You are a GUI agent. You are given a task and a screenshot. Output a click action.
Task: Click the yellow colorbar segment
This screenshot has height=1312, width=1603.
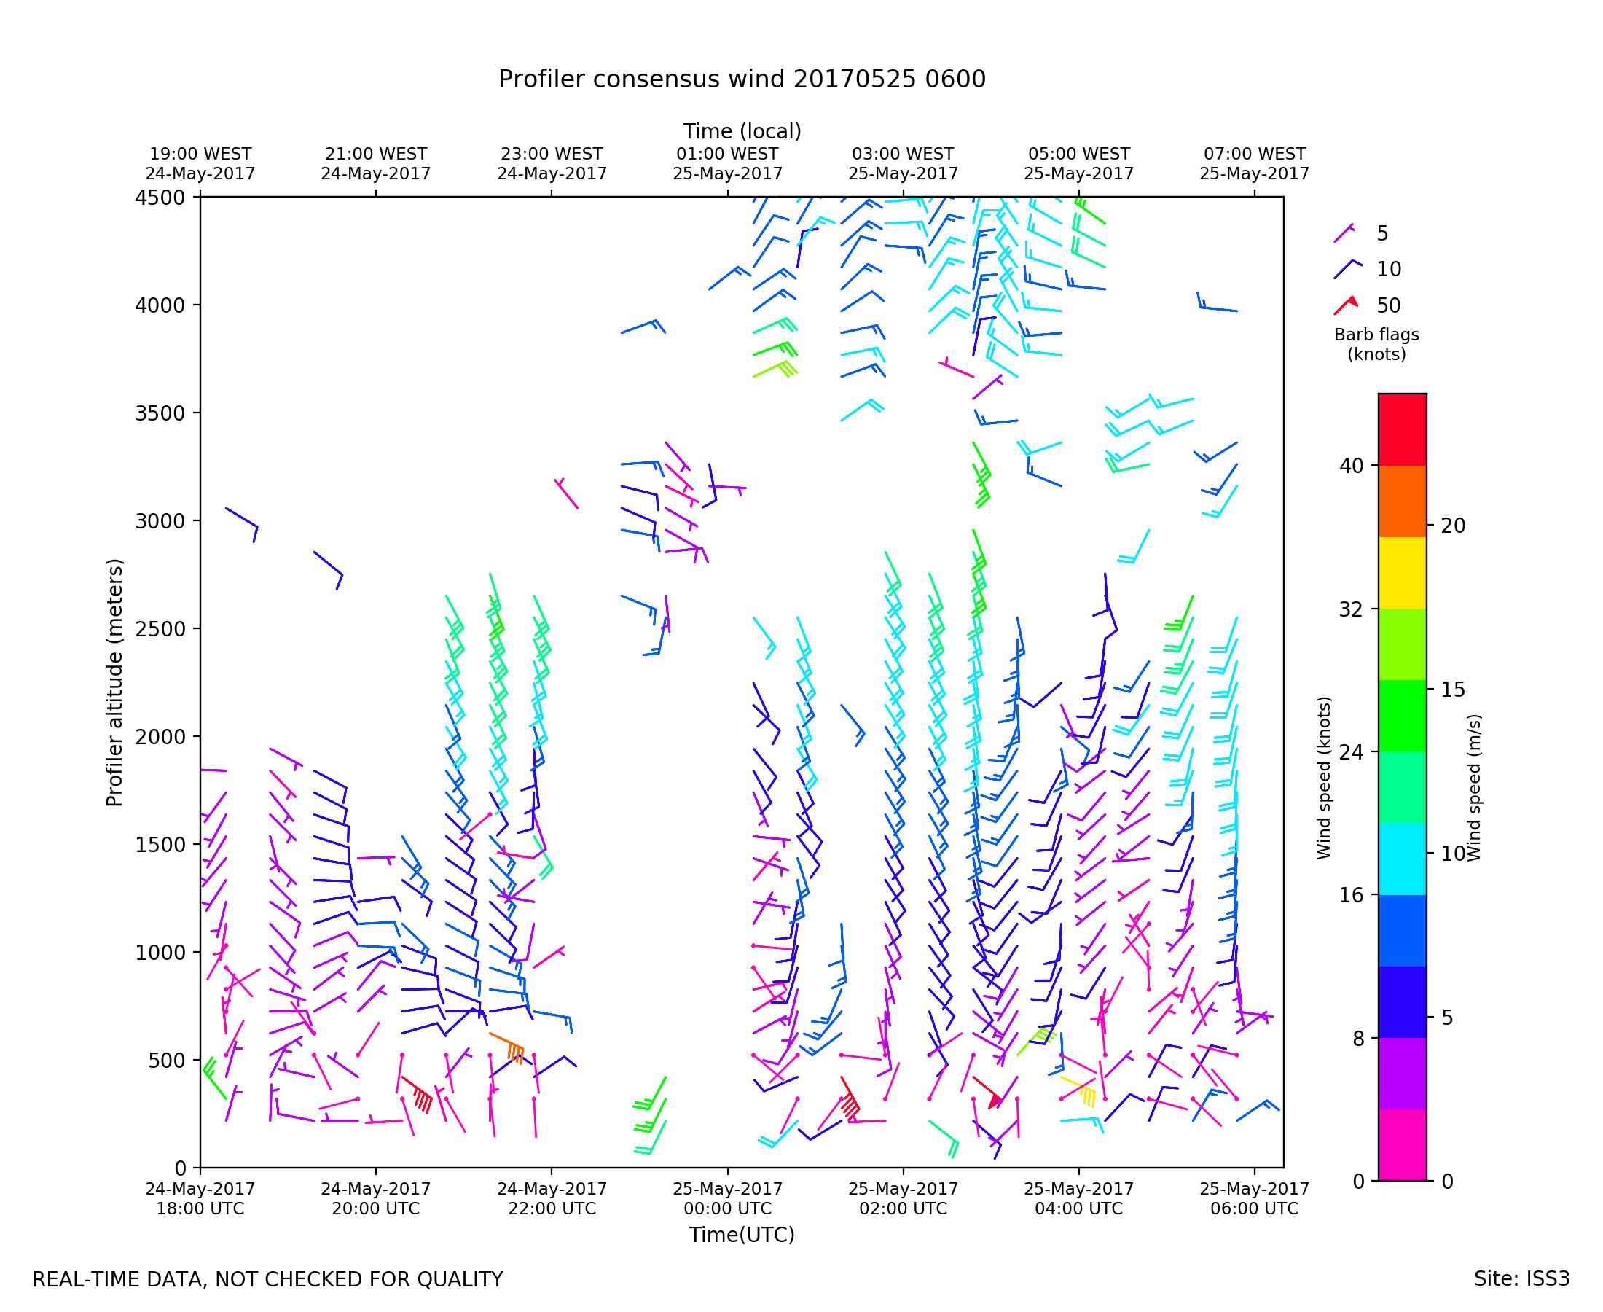[1402, 573]
